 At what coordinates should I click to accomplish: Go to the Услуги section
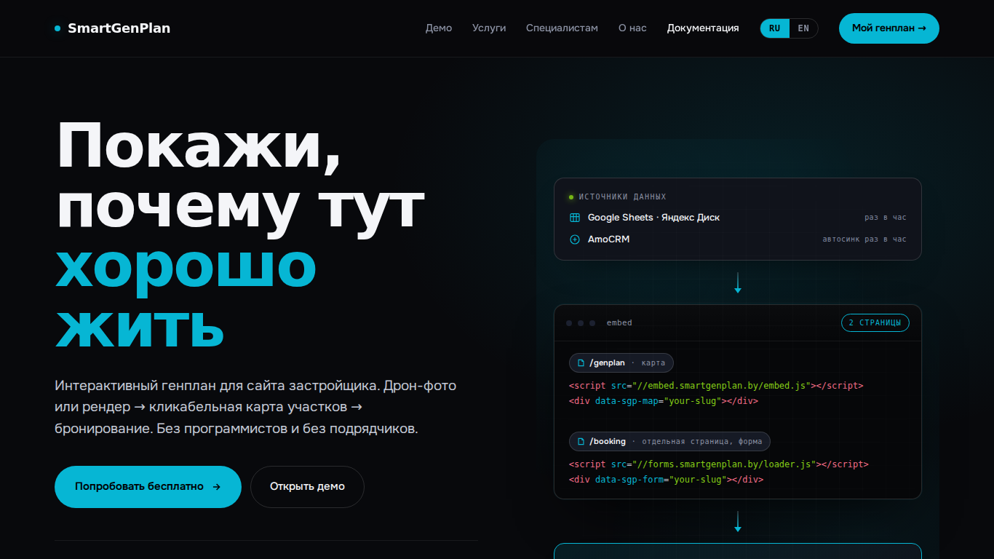[x=489, y=28]
